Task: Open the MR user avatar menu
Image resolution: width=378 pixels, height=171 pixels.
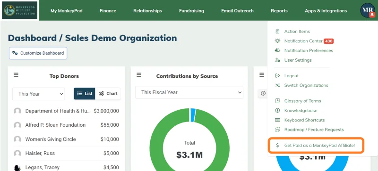Action: click(368, 10)
